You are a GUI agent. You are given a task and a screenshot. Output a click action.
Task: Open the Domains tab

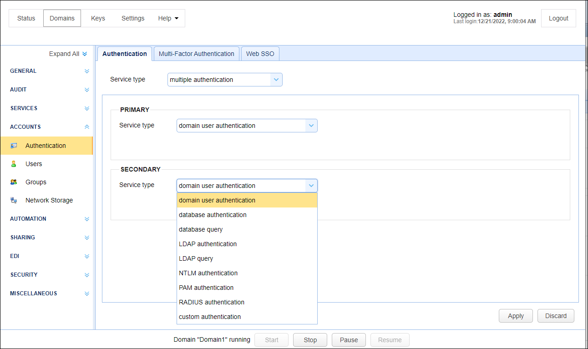tap(62, 18)
